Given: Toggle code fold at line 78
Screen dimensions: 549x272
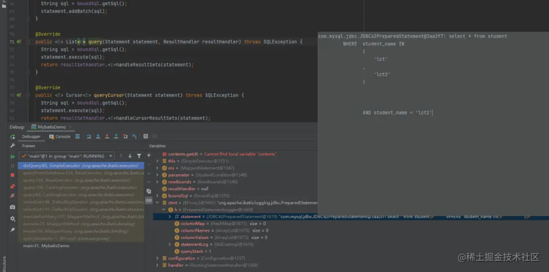Looking at the screenshot, I should coord(28,95).
